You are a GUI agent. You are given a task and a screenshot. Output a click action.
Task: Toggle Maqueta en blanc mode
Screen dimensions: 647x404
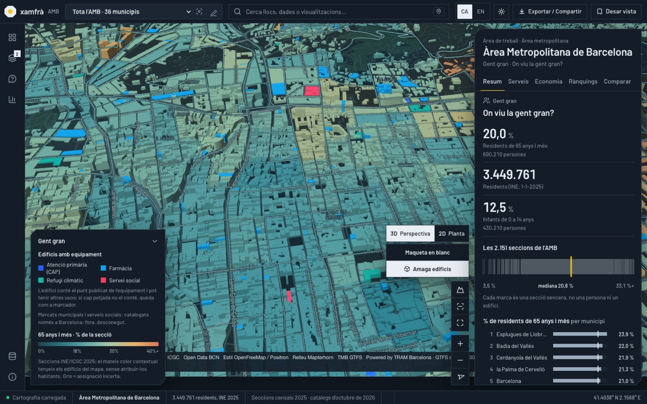[x=427, y=253]
